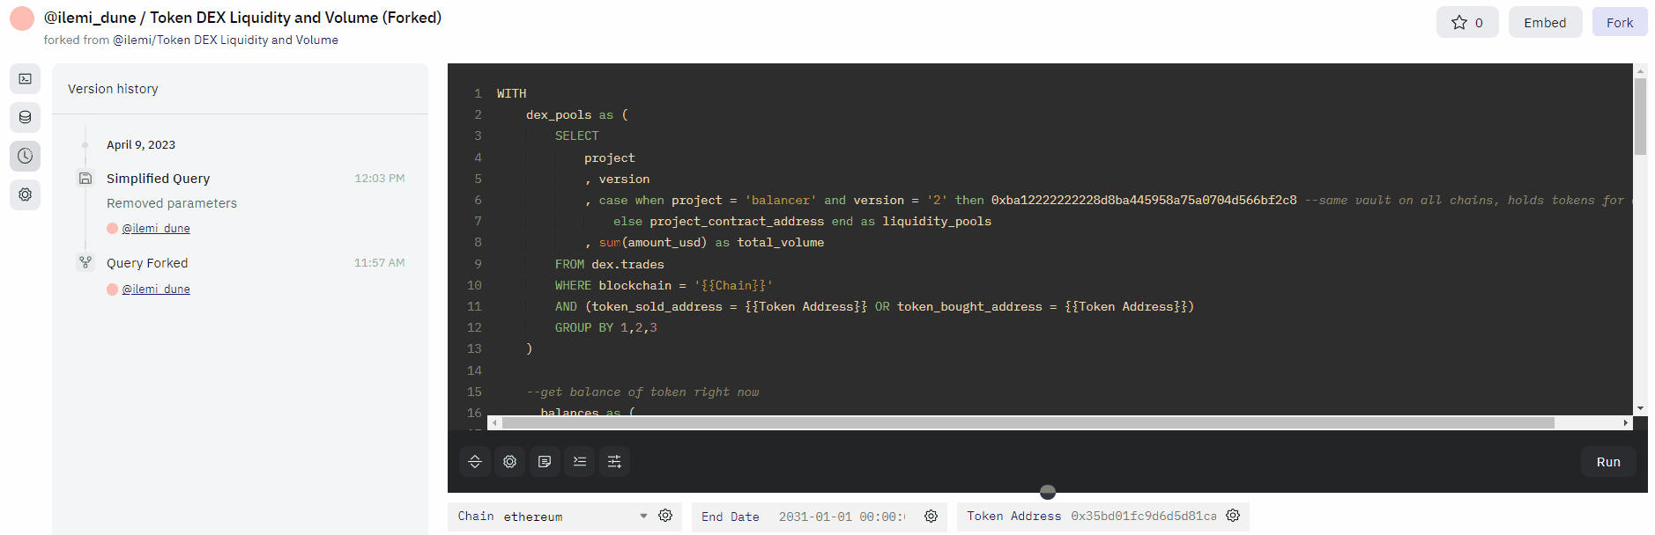Open @ilemi_dune link under Simplified Query
Screen dimensions: 1655x535
click(x=156, y=228)
